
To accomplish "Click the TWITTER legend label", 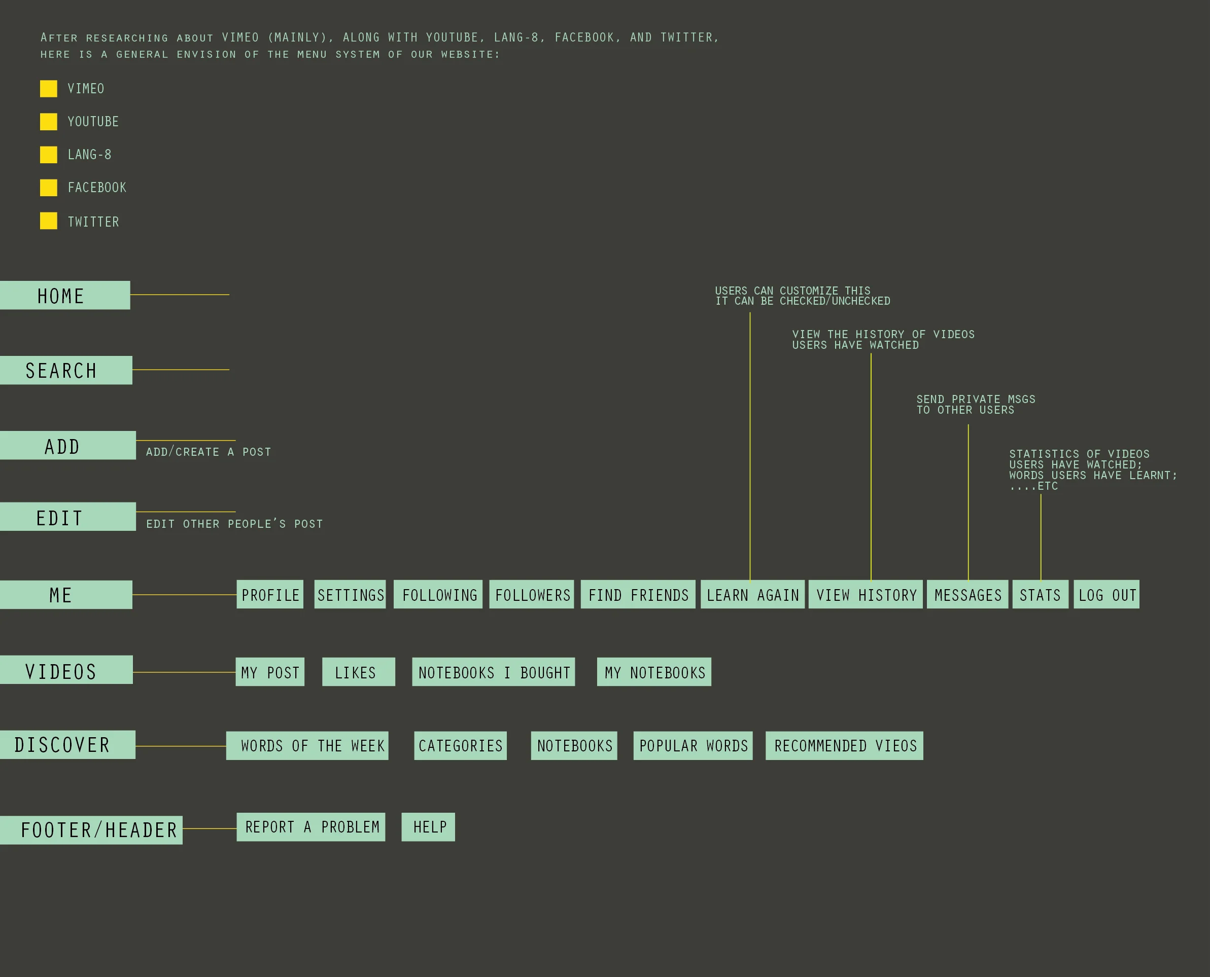I will 93,222.
